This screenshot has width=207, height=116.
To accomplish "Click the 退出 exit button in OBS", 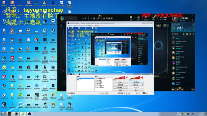I will coord(136,90).
